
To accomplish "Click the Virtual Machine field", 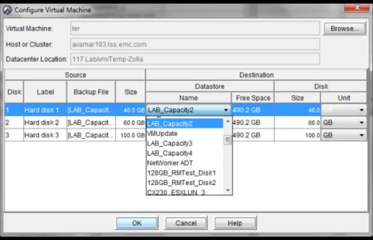I will [195, 28].
